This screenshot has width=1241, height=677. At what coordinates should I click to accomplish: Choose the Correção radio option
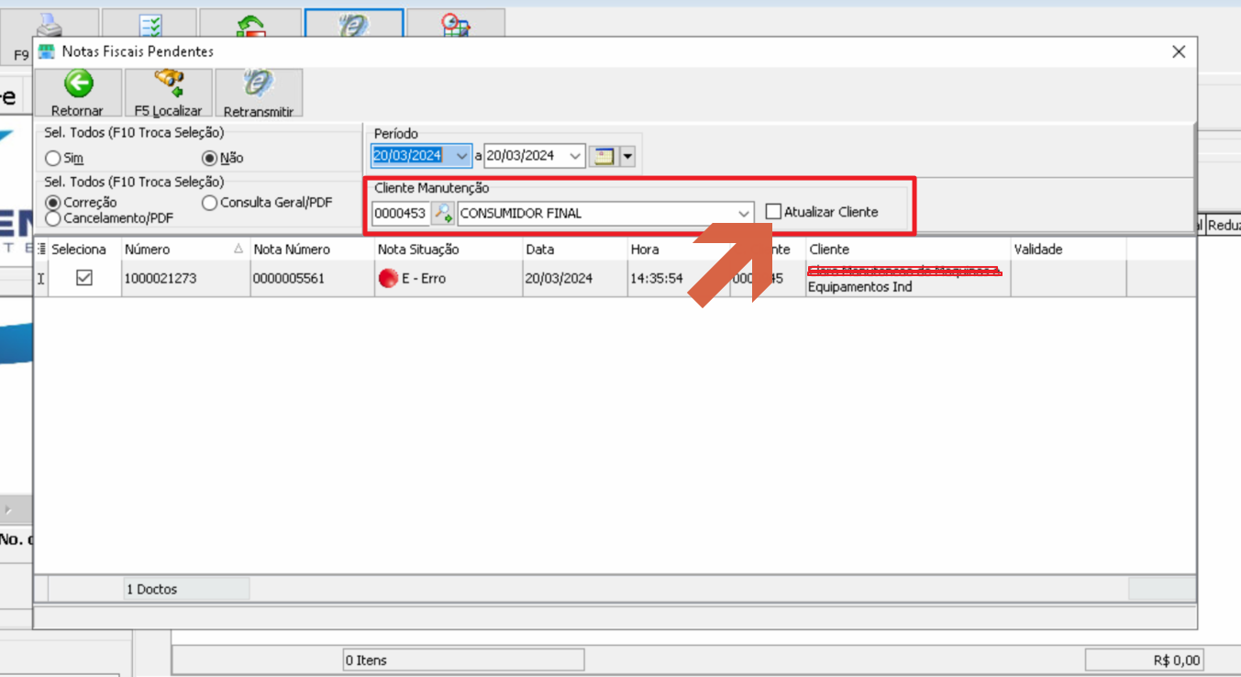(53, 203)
